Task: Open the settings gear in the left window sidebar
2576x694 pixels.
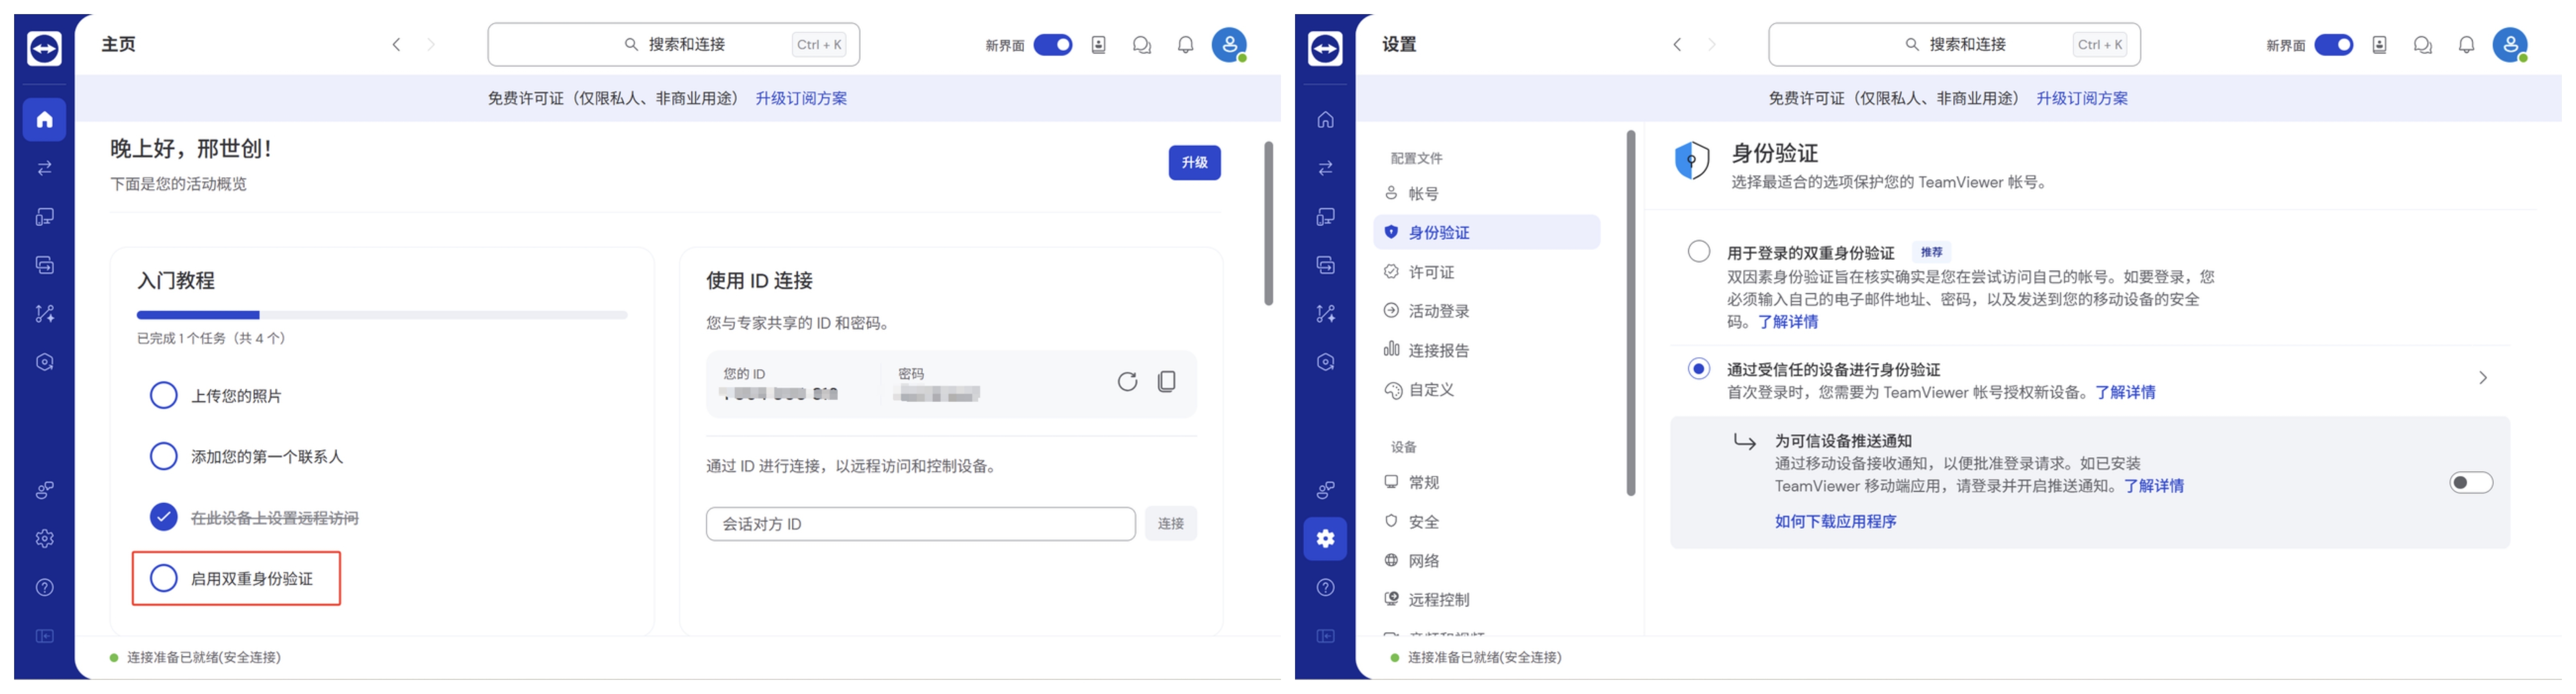Action: tap(44, 539)
